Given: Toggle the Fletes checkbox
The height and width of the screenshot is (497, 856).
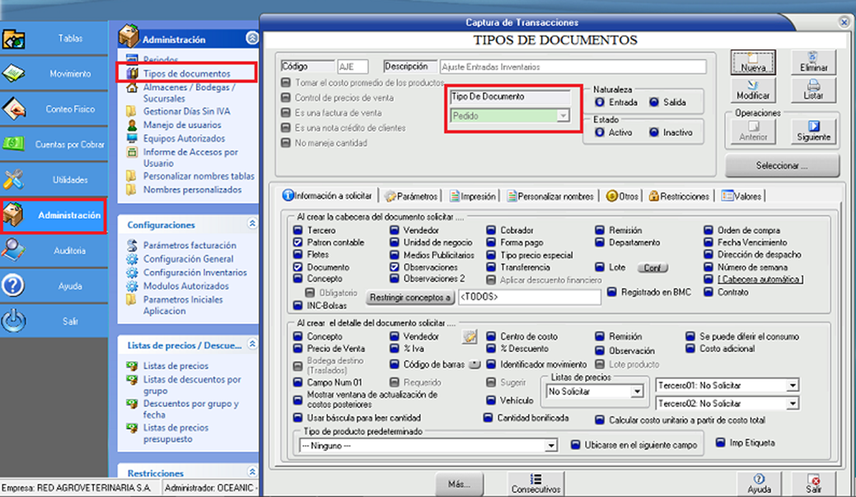Looking at the screenshot, I should click(x=298, y=255).
